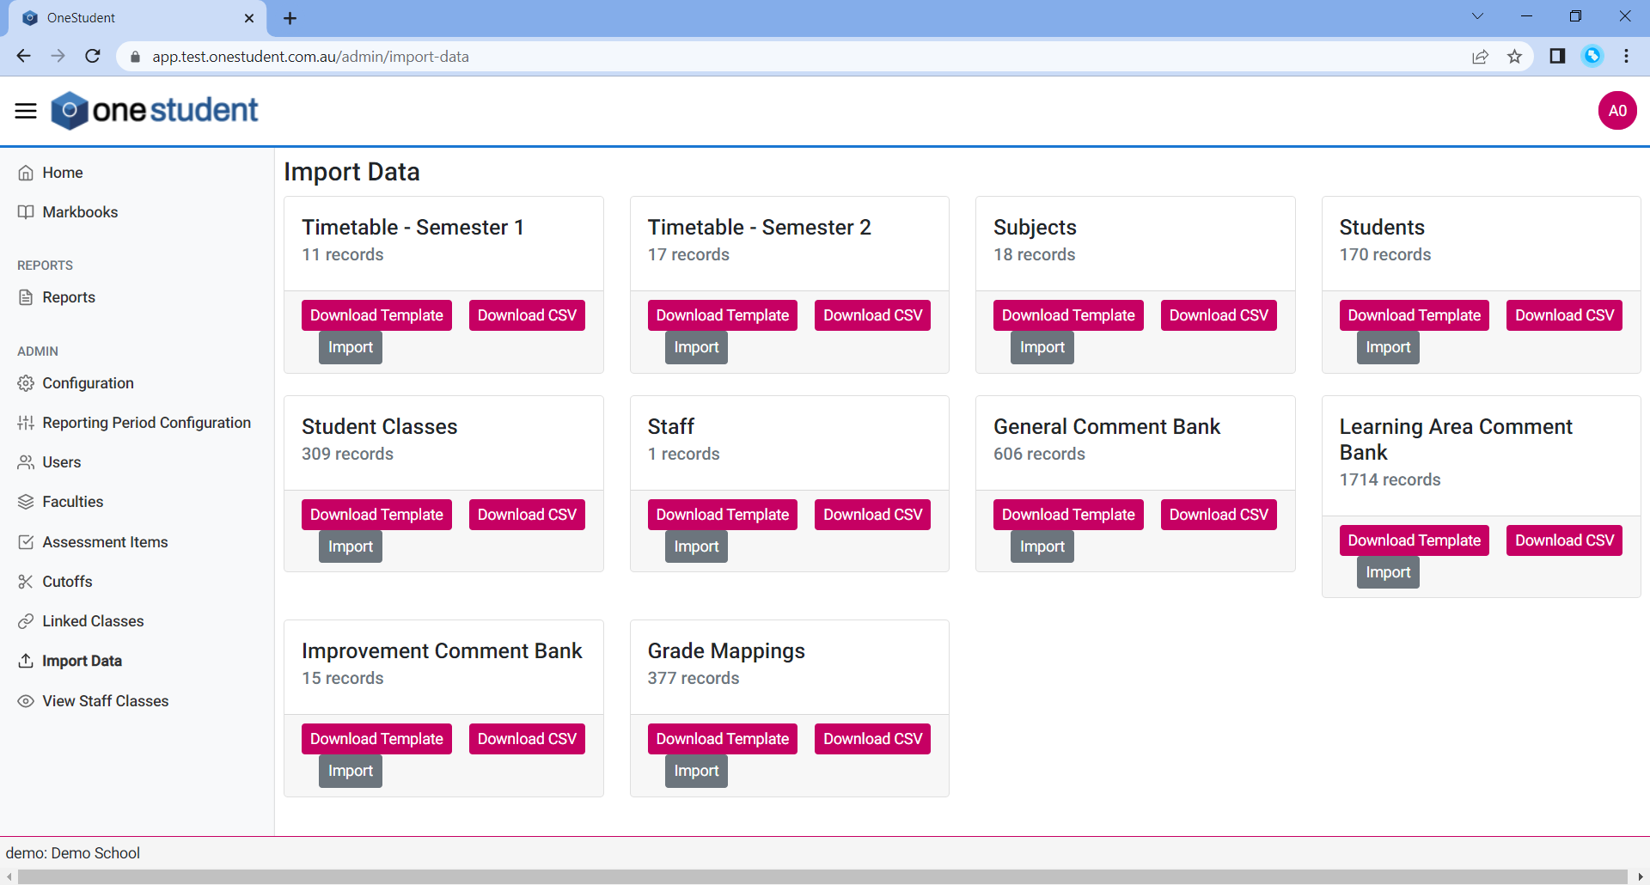The image size is (1650, 885).
Task: Open the Users admin section
Action: click(x=61, y=461)
